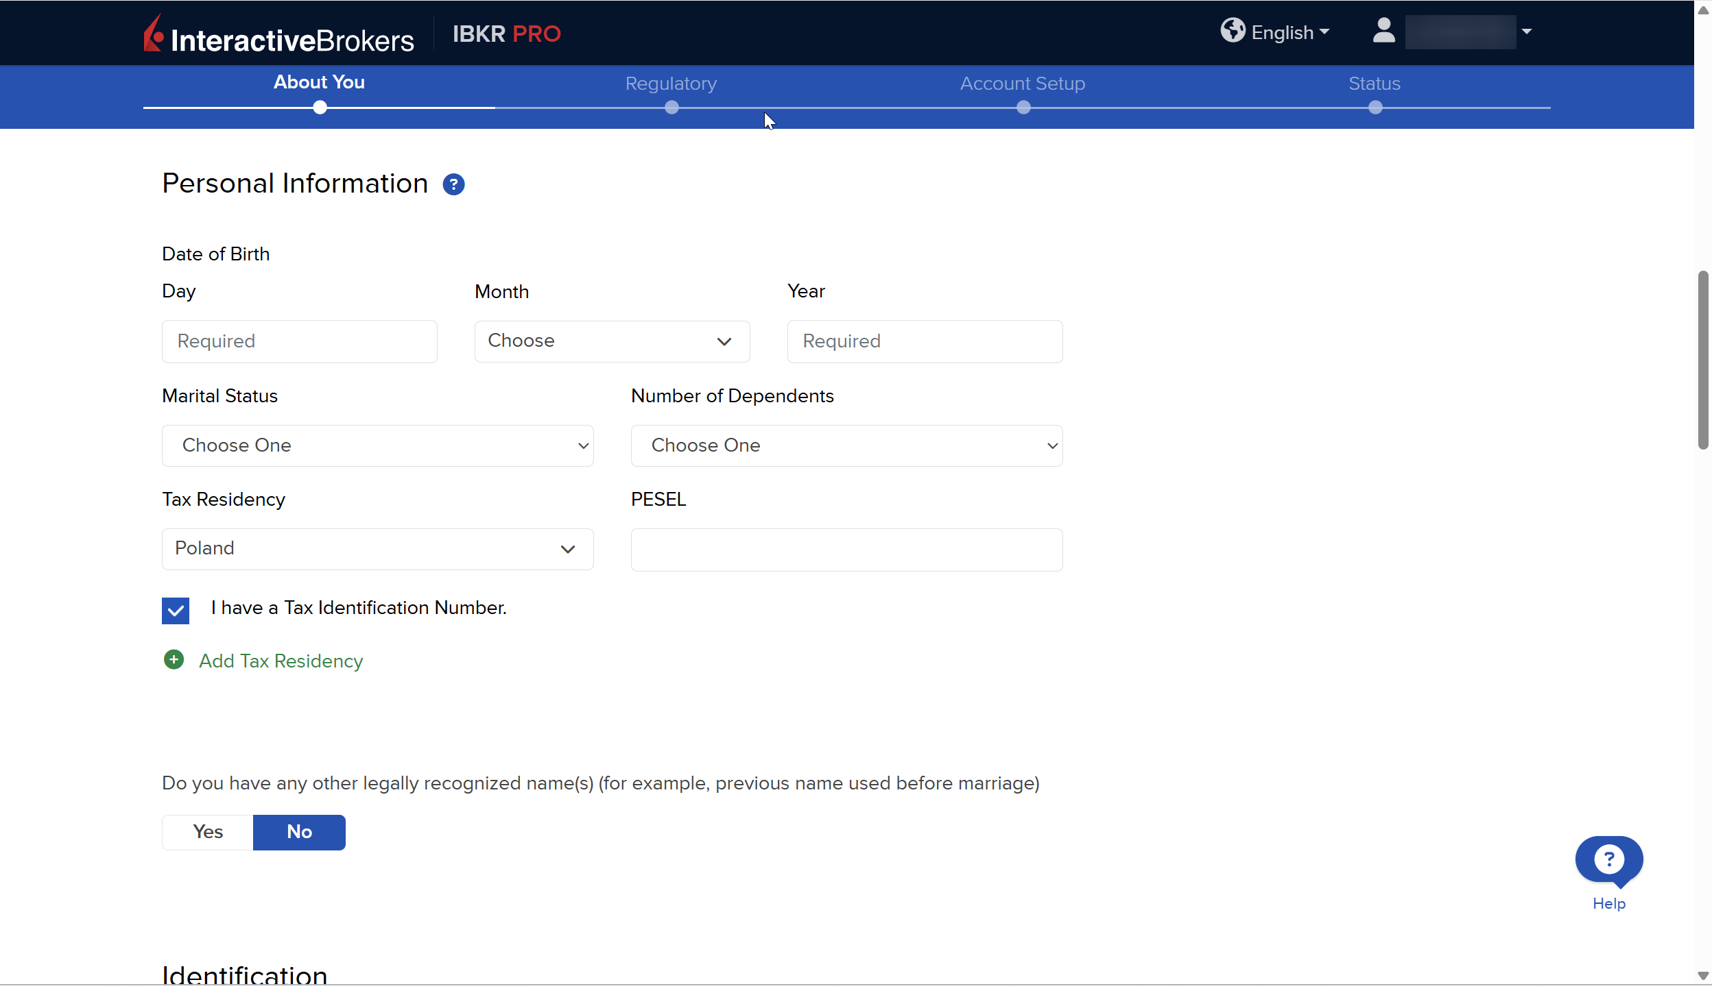Uncheck the Tax Identification Number checkbox
1712x1006 pixels.
point(176,610)
